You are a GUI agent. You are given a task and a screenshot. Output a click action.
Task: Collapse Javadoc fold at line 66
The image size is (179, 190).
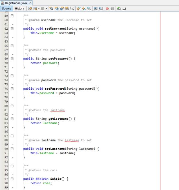click(x=12, y=46)
